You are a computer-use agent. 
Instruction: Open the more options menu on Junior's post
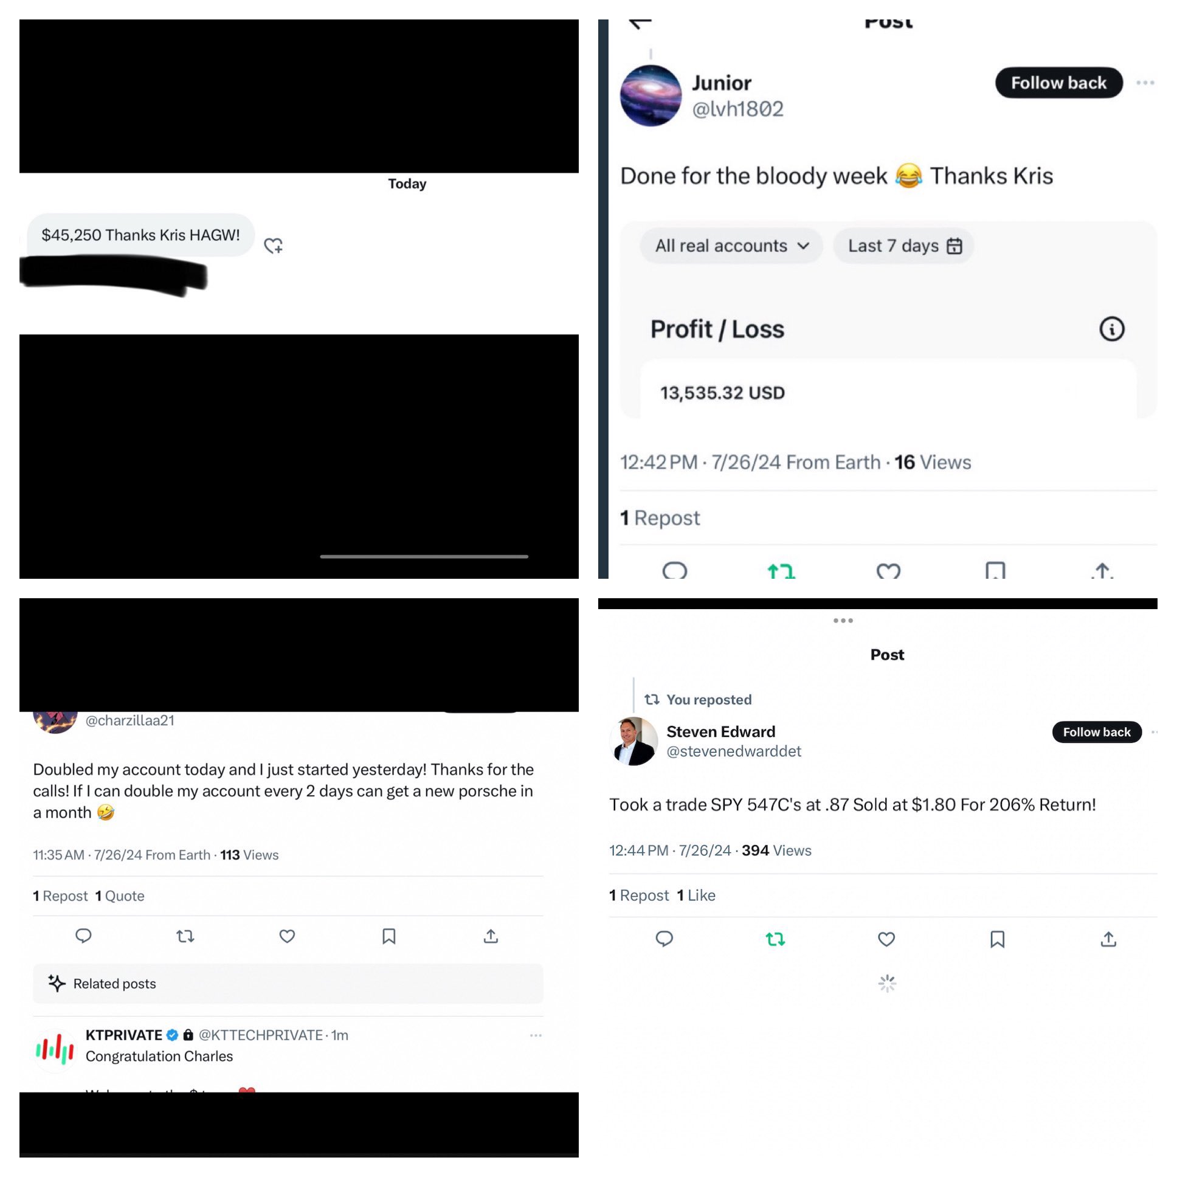pos(1145,83)
